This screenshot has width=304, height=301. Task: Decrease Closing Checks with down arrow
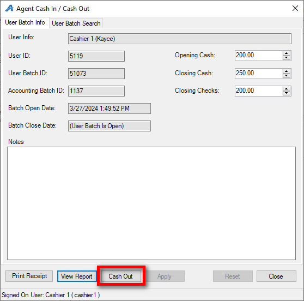pos(287,93)
